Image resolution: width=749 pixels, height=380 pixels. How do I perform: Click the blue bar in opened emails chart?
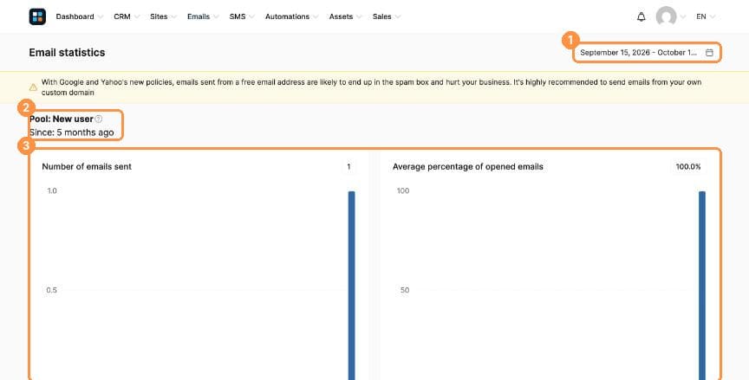702,286
